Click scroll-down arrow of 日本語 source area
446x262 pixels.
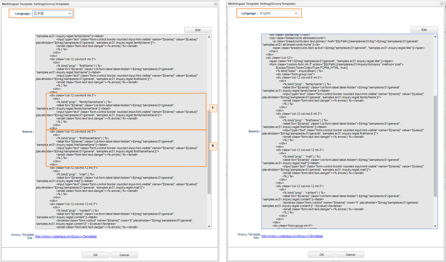(209, 227)
